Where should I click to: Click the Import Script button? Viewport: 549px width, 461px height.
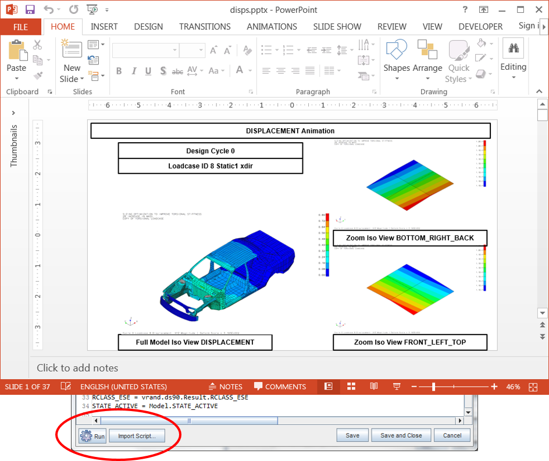pyautogui.click(x=137, y=435)
